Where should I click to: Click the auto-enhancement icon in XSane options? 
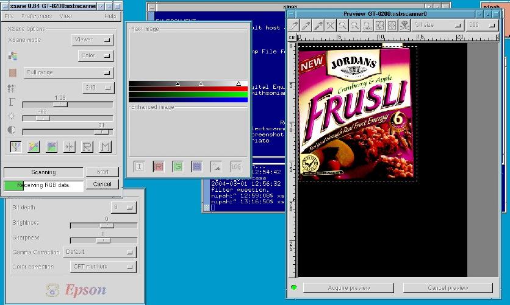point(16,146)
